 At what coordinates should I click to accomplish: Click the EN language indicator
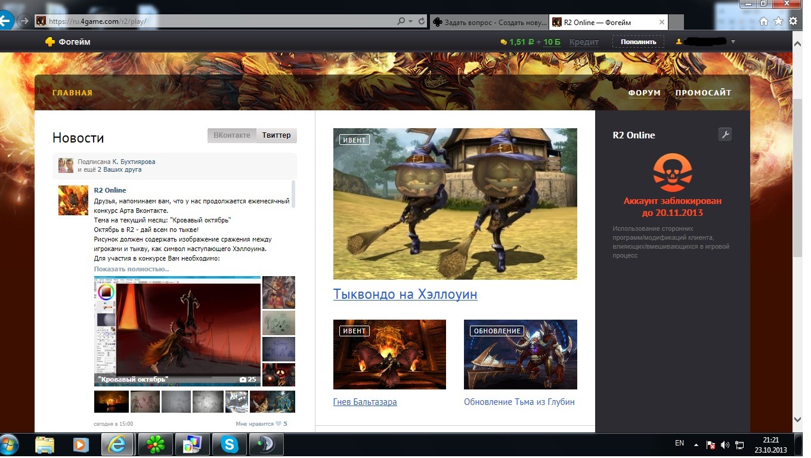(679, 444)
